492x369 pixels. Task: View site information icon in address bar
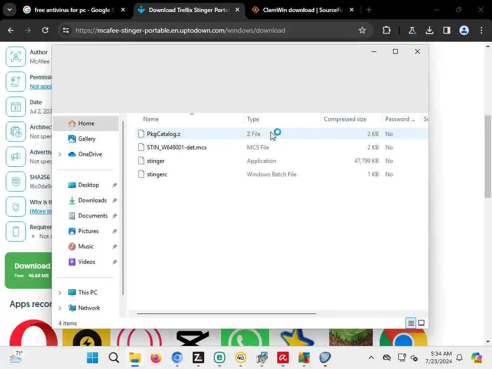pos(65,30)
